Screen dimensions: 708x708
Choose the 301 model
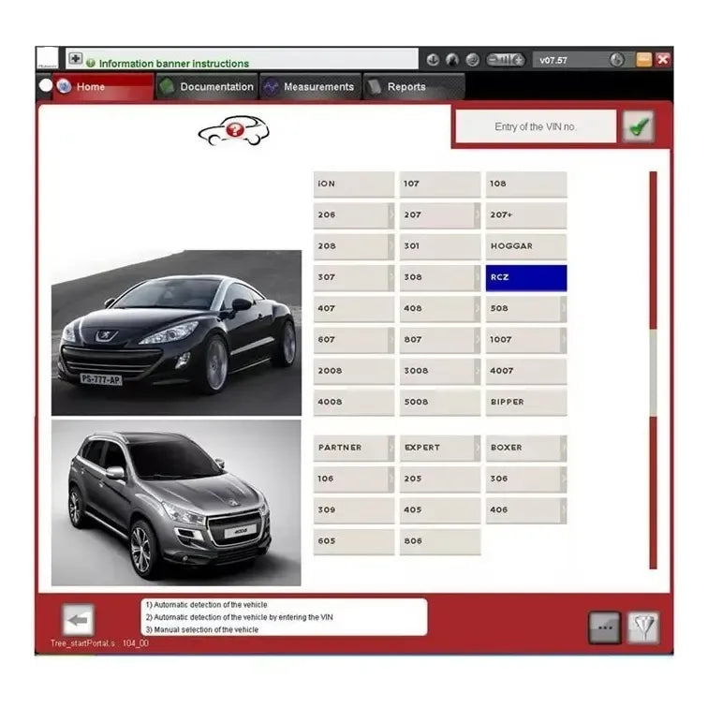440,246
